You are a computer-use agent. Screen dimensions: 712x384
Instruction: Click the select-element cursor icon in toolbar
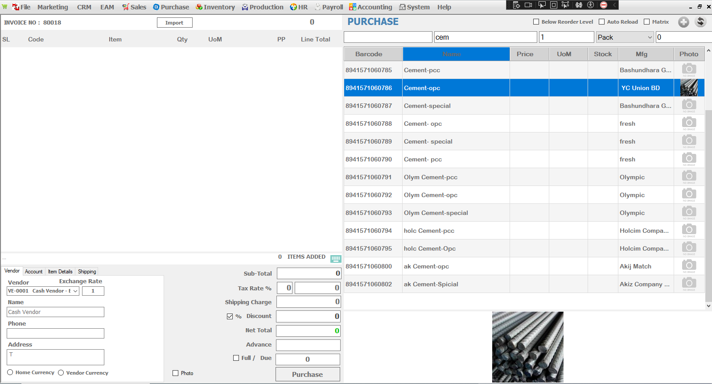[x=542, y=5]
